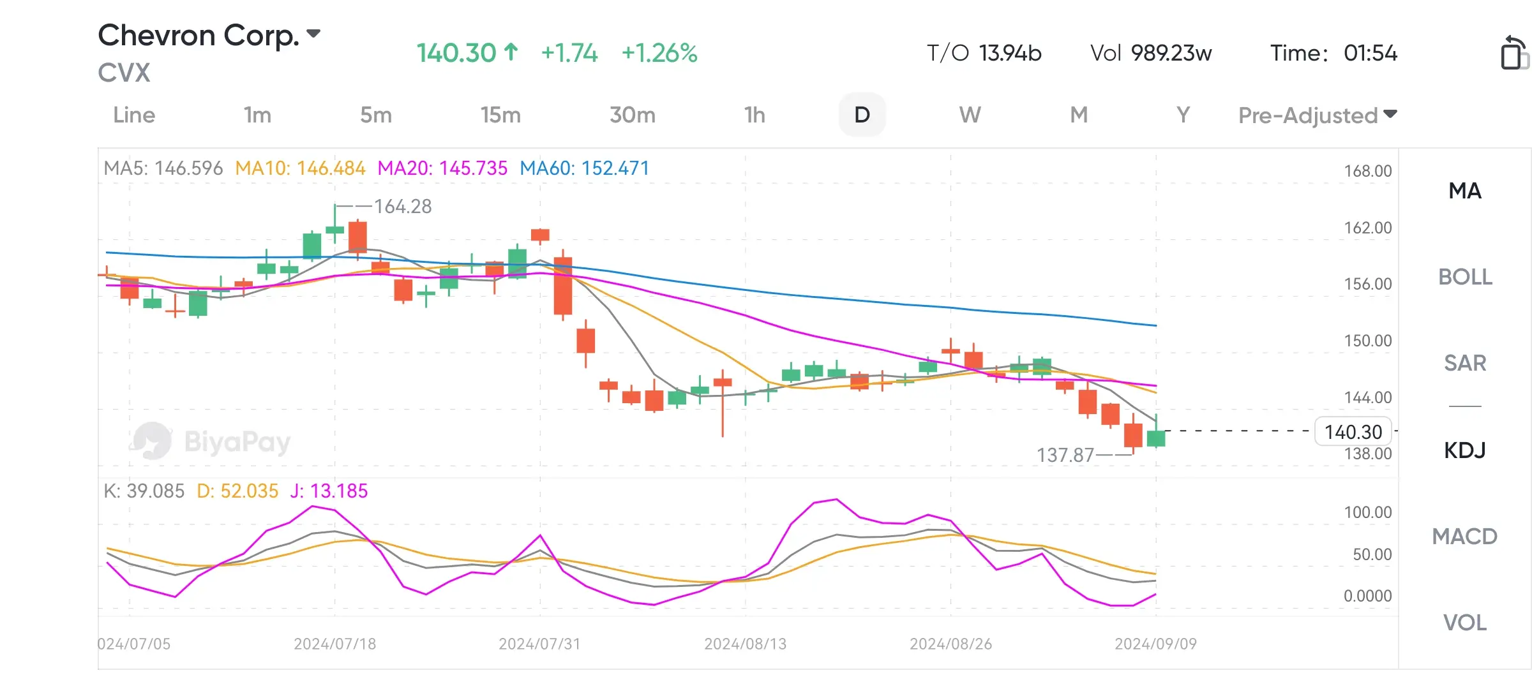
Task: Click the 140.30 current price tag on axis
Action: [1353, 432]
